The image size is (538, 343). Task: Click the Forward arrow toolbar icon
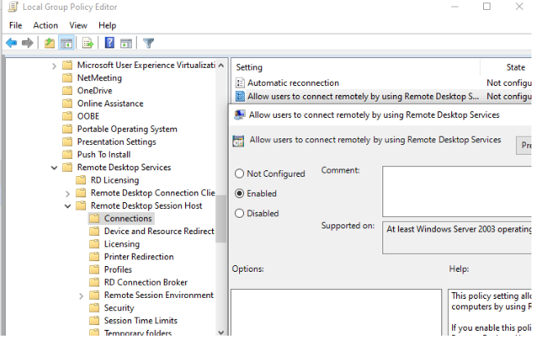28,43
